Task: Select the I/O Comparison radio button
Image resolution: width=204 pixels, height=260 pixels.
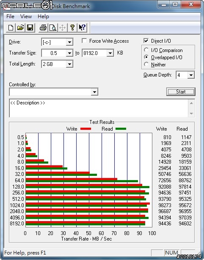Action: tap(146, 50)
